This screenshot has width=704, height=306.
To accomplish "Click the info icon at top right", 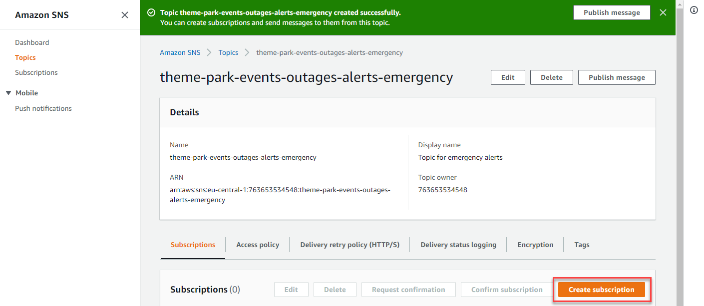I will pos(694,10).
